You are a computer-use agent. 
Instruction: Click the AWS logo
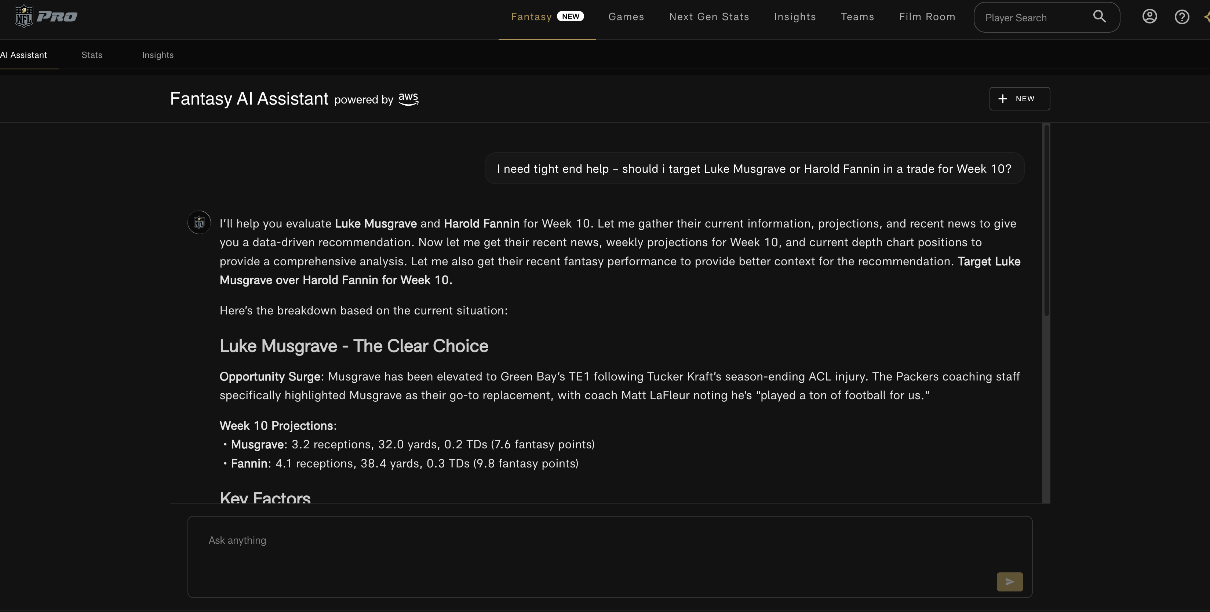click(408, 99)
